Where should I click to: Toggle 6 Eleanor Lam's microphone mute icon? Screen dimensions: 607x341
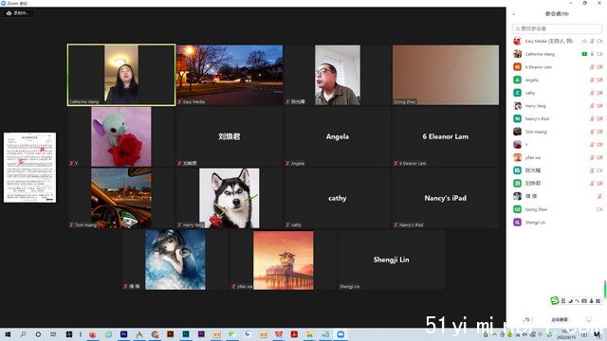pos(592,67)
